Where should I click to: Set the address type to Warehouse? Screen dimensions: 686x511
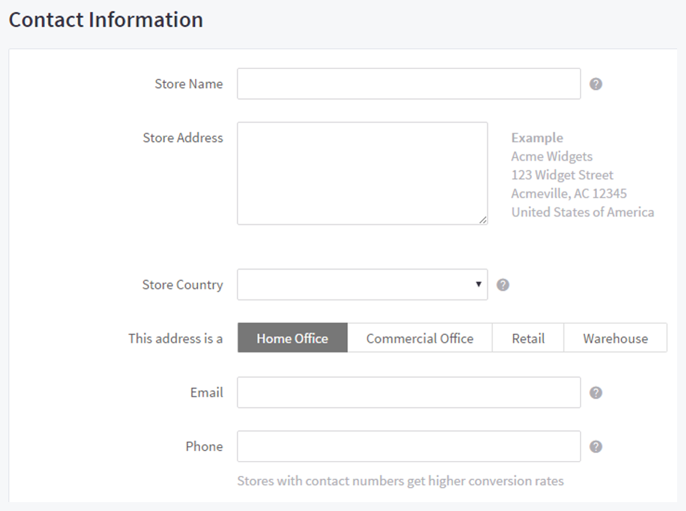coord(615,338)
